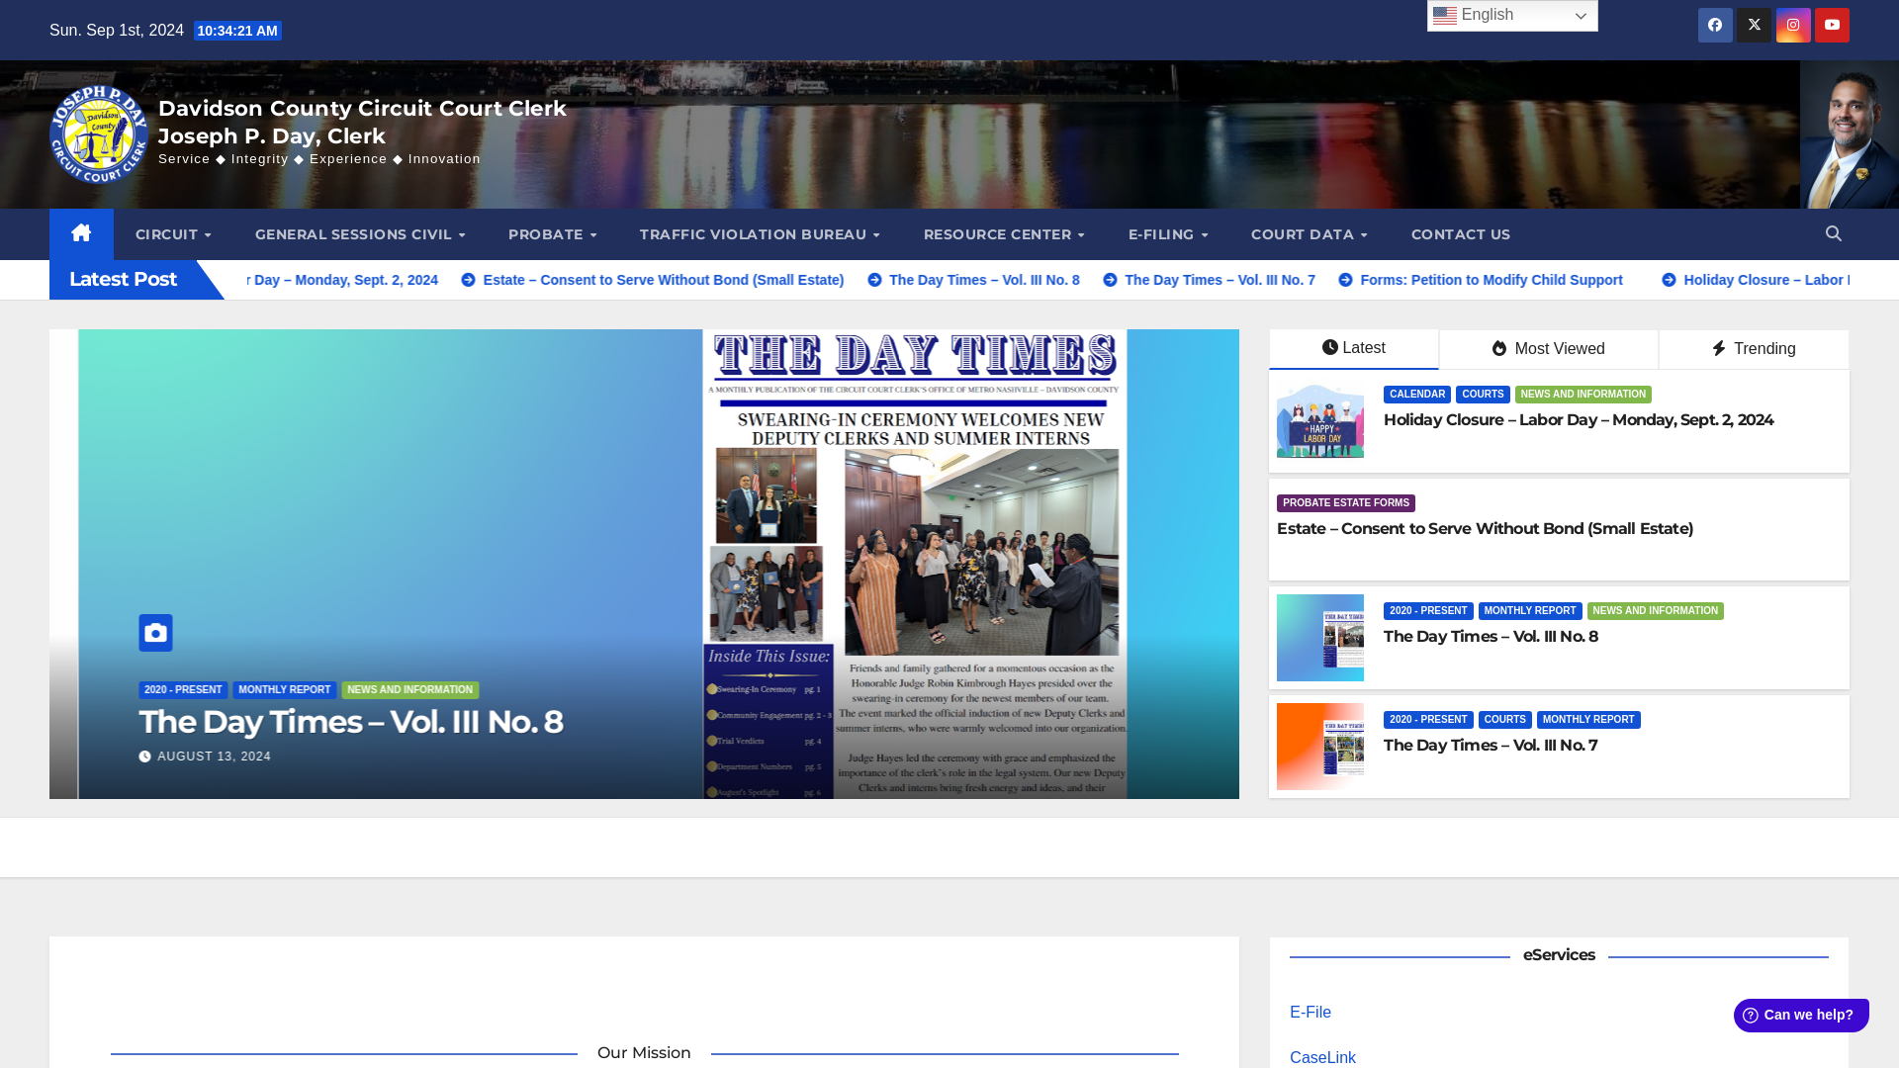This screenshot has width=1899, height=1068.
Task: Click the Vol. III No. 7 sidebar thumbnail
Action: (1320, 747)
